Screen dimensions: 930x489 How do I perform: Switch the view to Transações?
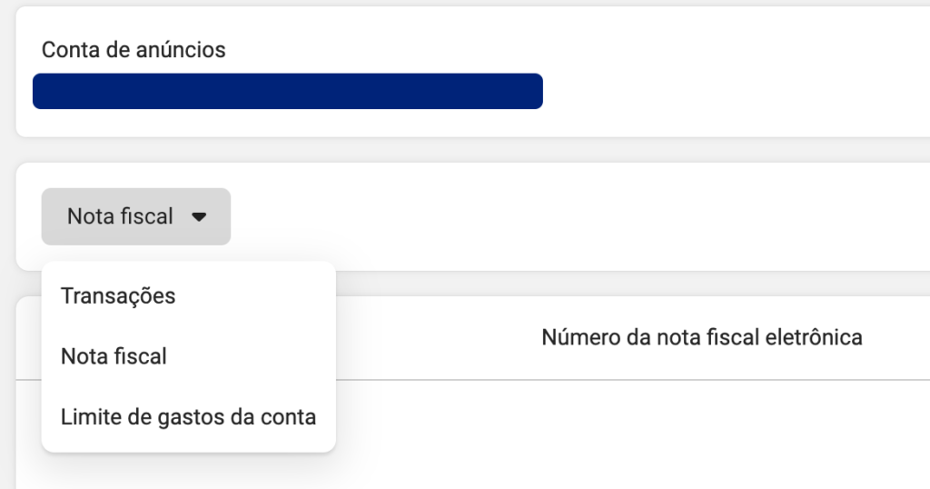[x=118, y=295]
